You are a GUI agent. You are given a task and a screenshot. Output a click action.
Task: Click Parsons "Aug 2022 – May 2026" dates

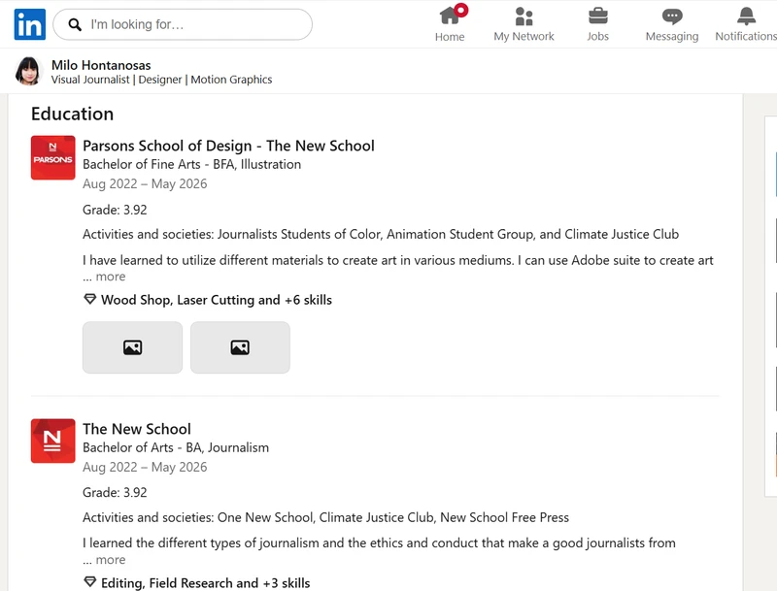coord(145,183)
